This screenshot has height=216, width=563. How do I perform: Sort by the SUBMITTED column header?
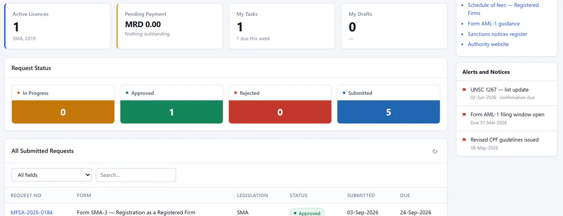click(361, 195)
